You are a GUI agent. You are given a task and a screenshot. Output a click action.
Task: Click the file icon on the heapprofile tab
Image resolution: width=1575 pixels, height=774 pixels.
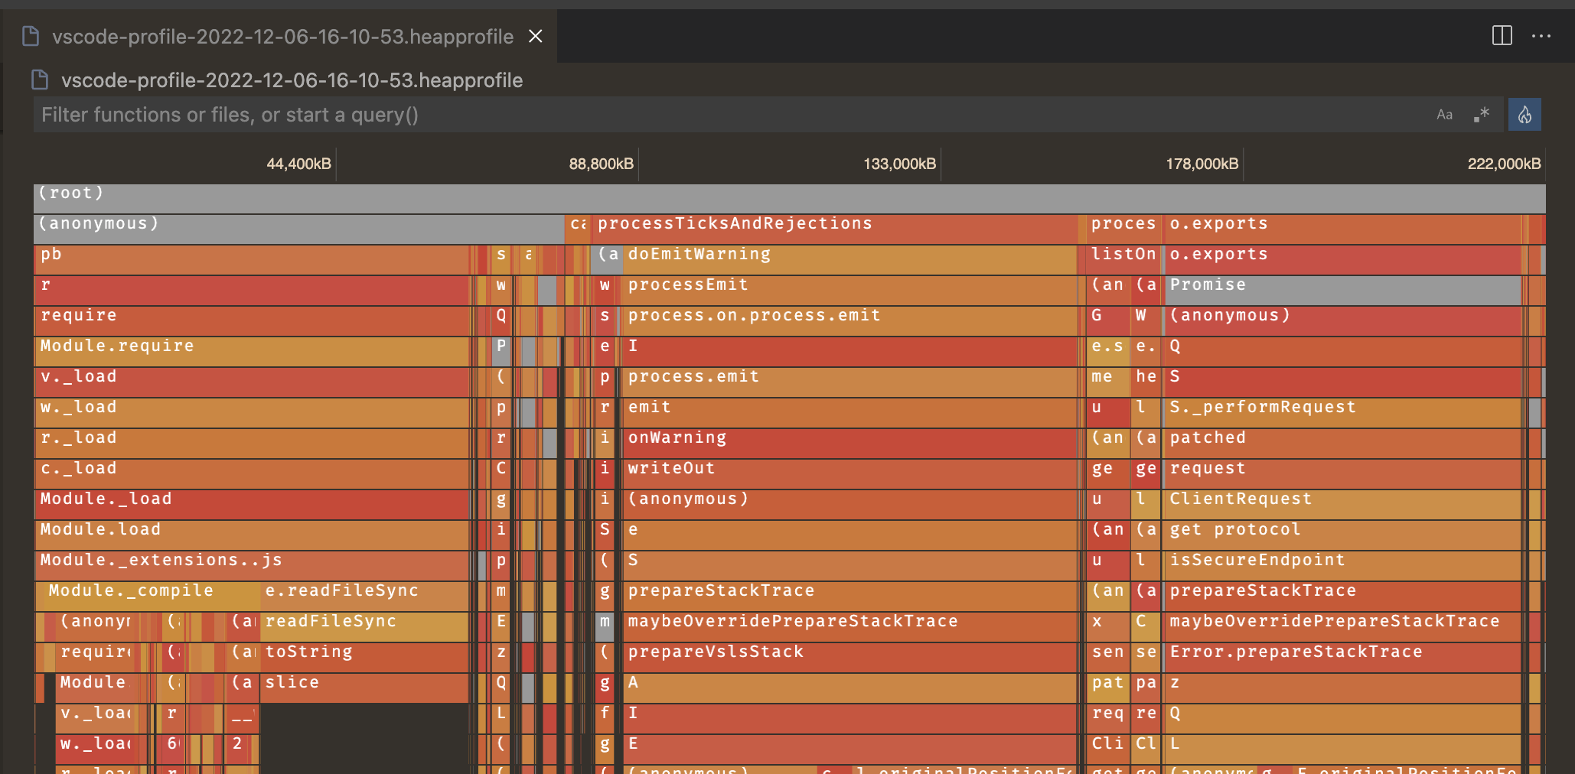tap(31, 36)
